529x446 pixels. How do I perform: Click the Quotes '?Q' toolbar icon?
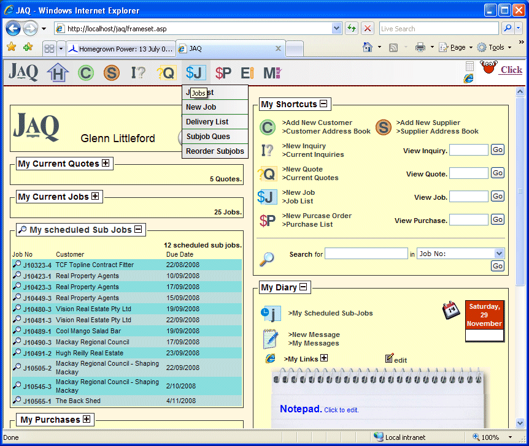pyautogui.click(x=166, y=73)
